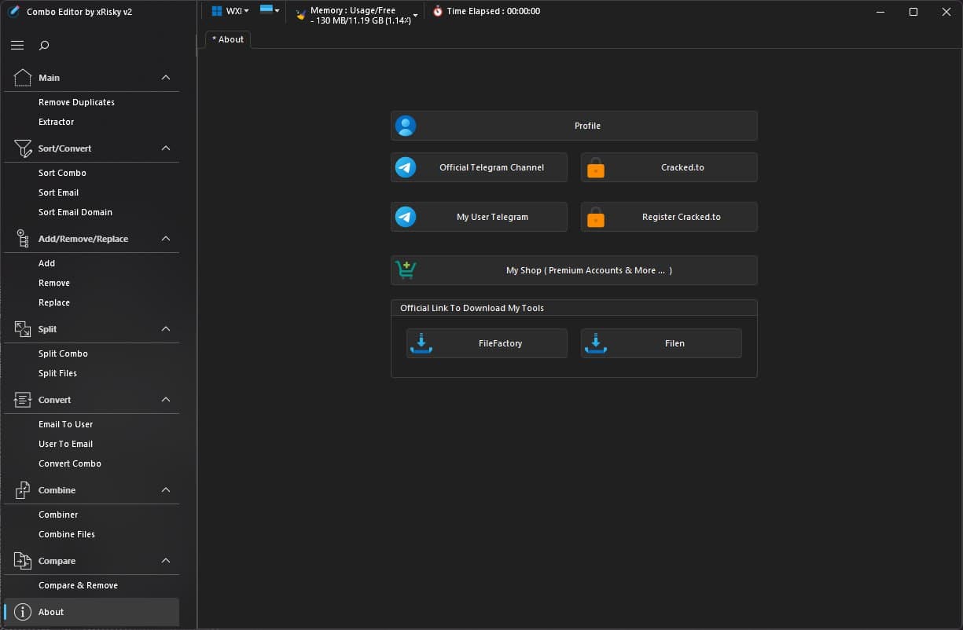
Task: Click the Filen download button
Action: (x=661, y=342)
